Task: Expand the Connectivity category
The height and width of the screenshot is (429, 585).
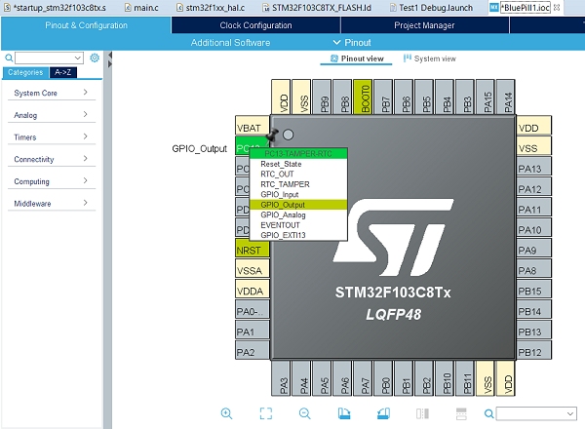Action: (52, 159)
